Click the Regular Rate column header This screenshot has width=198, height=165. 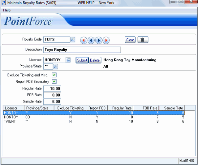tap(121, 108)
